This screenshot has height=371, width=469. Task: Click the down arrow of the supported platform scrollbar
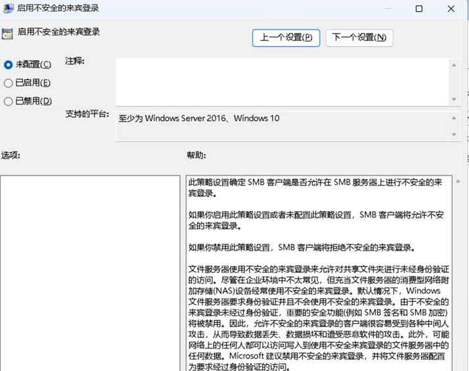tap(454, 134)
